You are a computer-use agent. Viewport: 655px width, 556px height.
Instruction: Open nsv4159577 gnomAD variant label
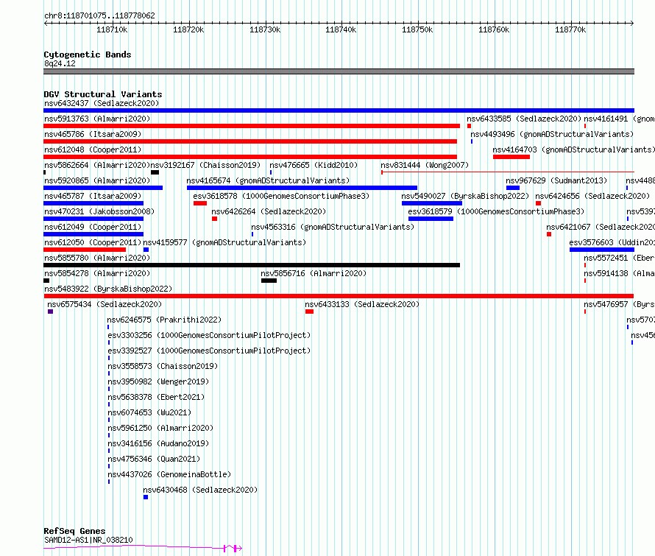pyautogui.click(x=224, y=242)
